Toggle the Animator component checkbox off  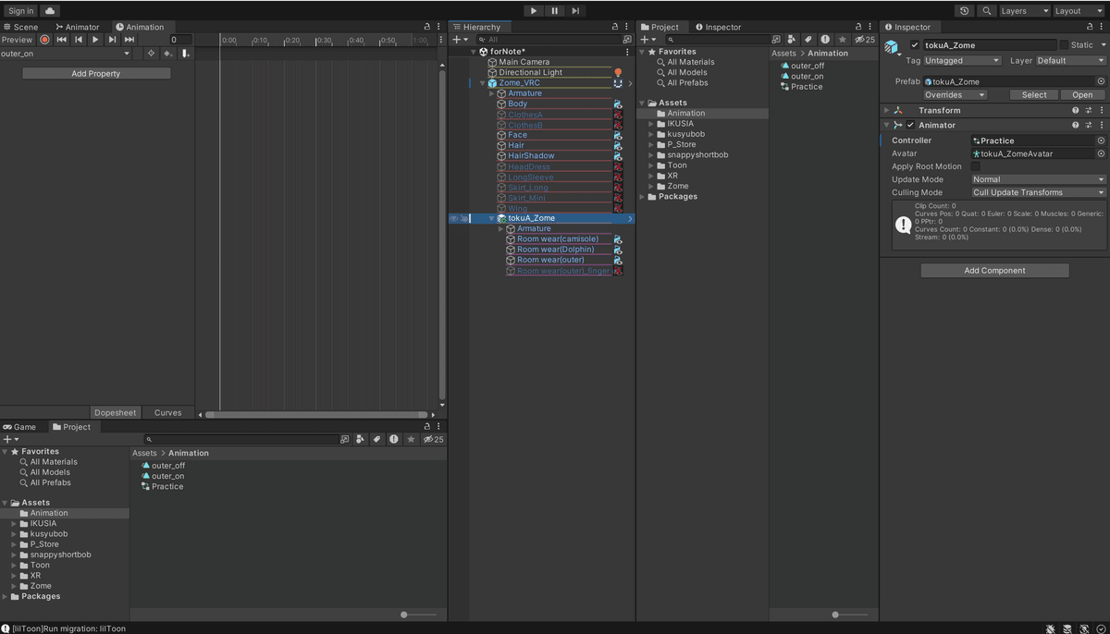[x=910, y=125]
